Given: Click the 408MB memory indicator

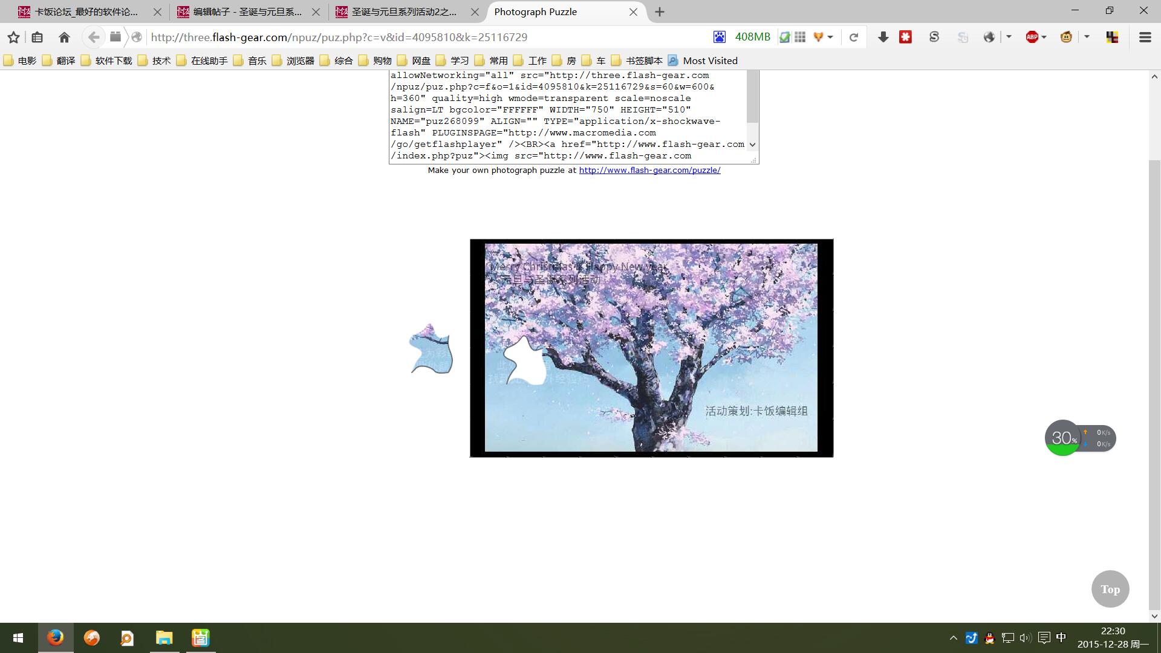Looking at the screenshot, I should pos(752,37).
